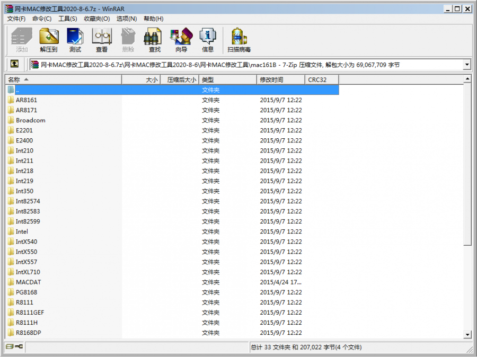Select the E2201 folder name
The width and height of the screenshot is (477, 357).
pyautogui.click(x=24, y=130)
